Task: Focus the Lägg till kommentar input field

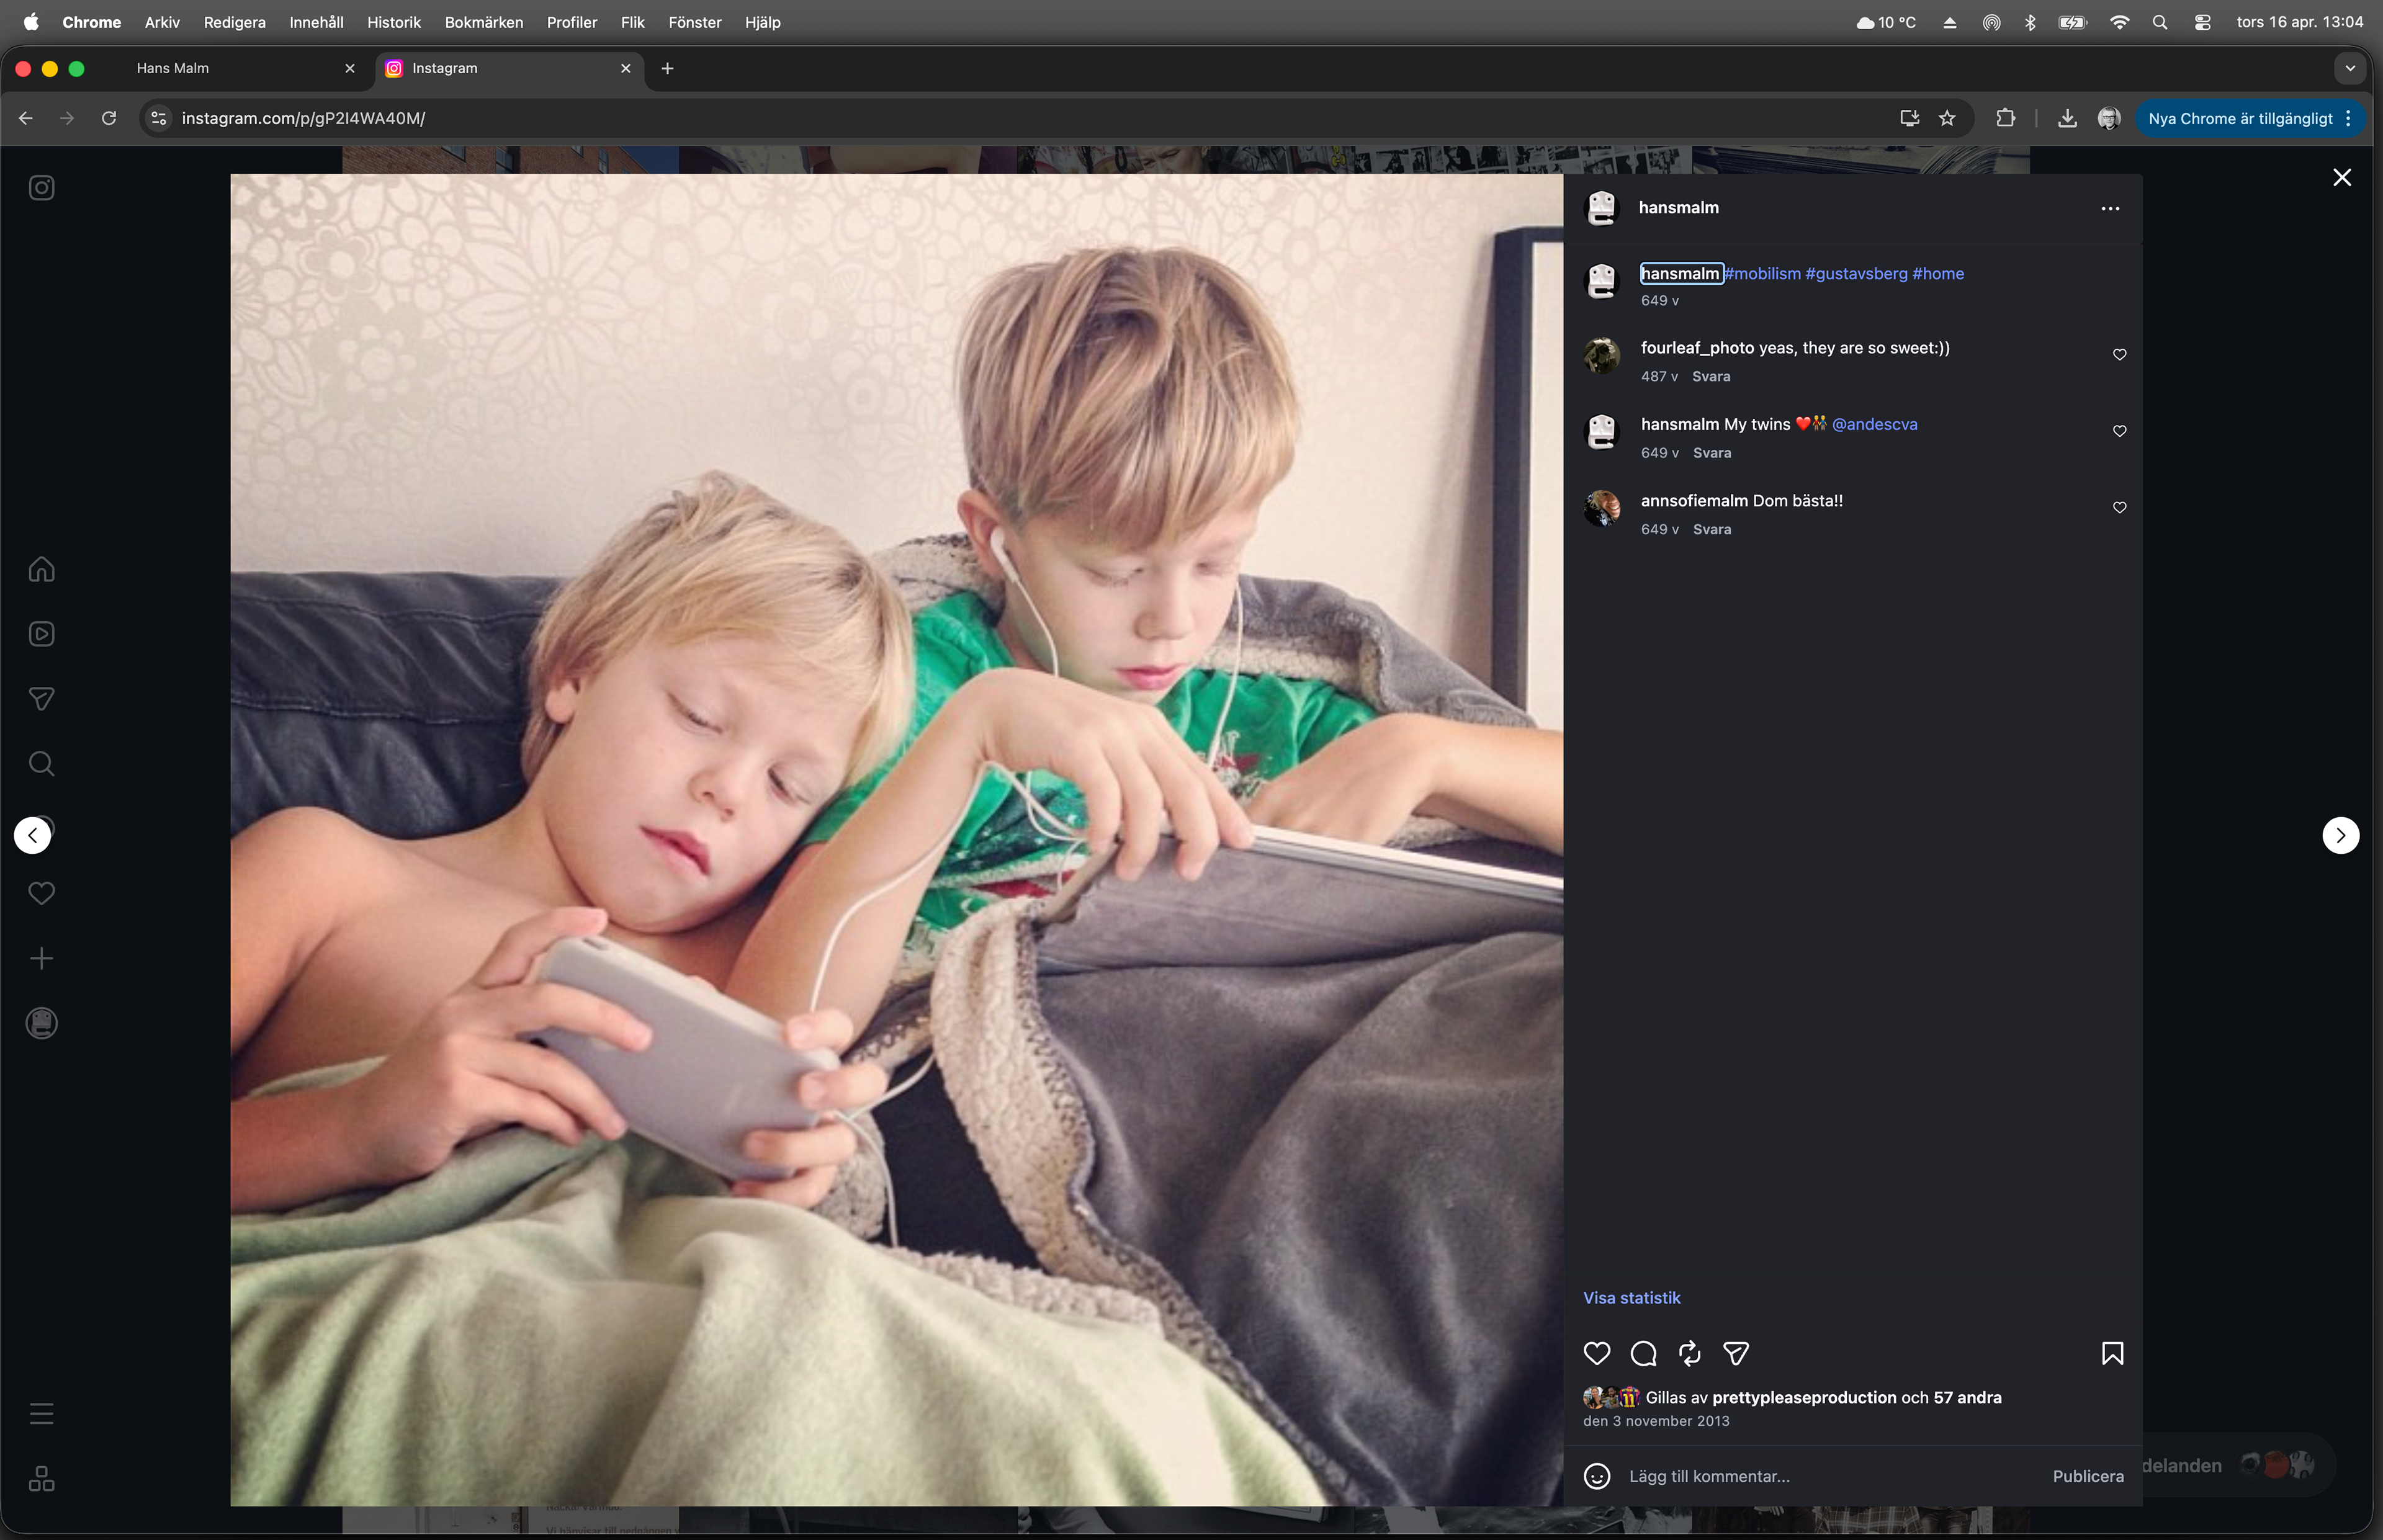Action: pos(1830,1476)
